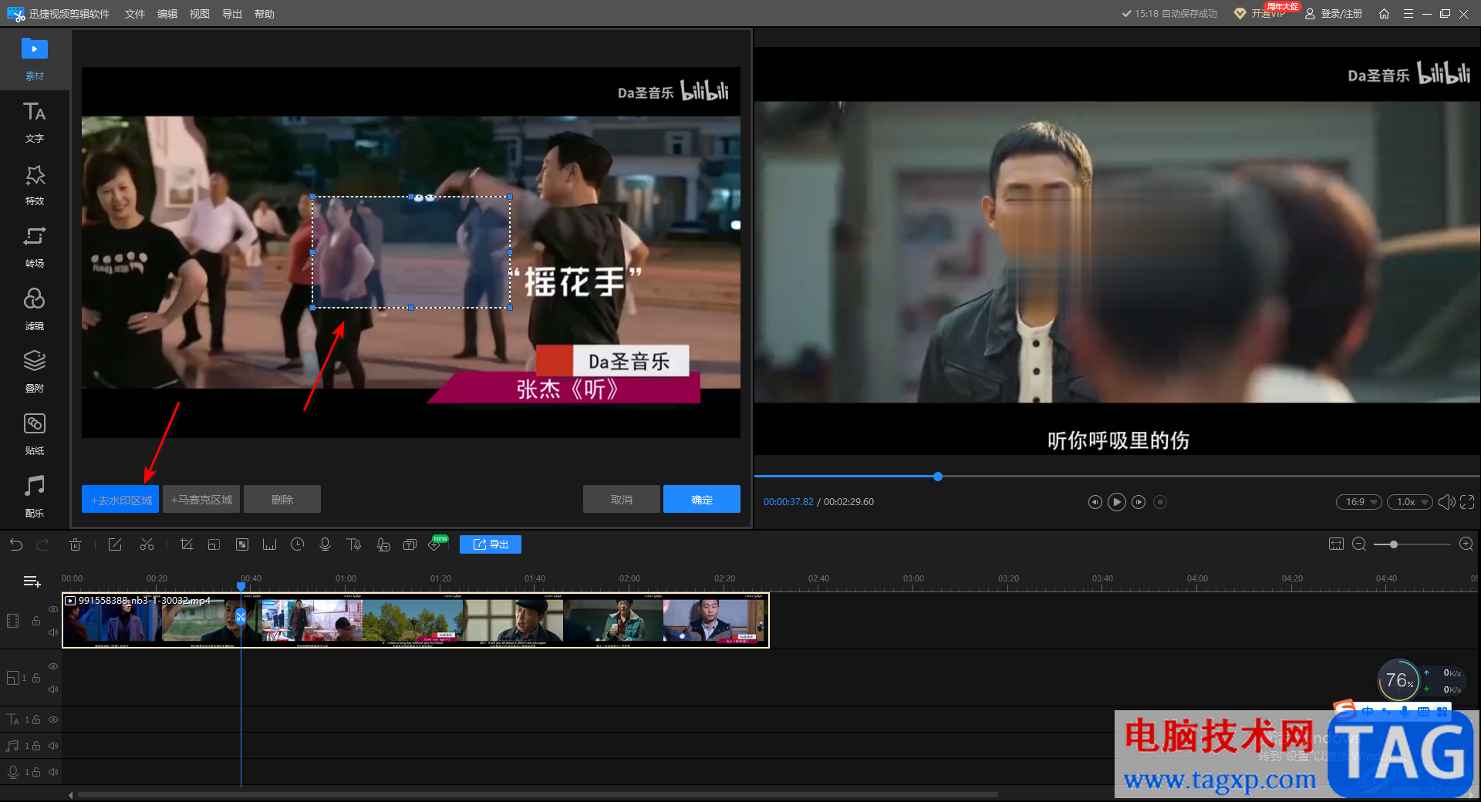Screen dimensions: 1481x802
Task: Open the 转场 transitions panel
Action: tap(35, 247)
